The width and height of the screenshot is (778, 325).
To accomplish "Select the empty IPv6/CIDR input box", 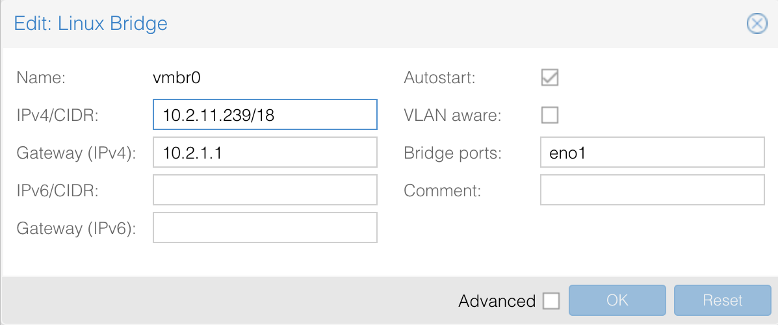I will click(265, 190).
